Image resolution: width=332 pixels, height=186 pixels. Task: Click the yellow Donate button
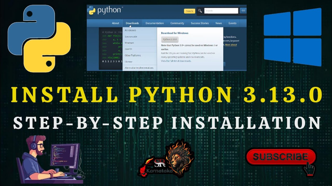click(189, 11)
